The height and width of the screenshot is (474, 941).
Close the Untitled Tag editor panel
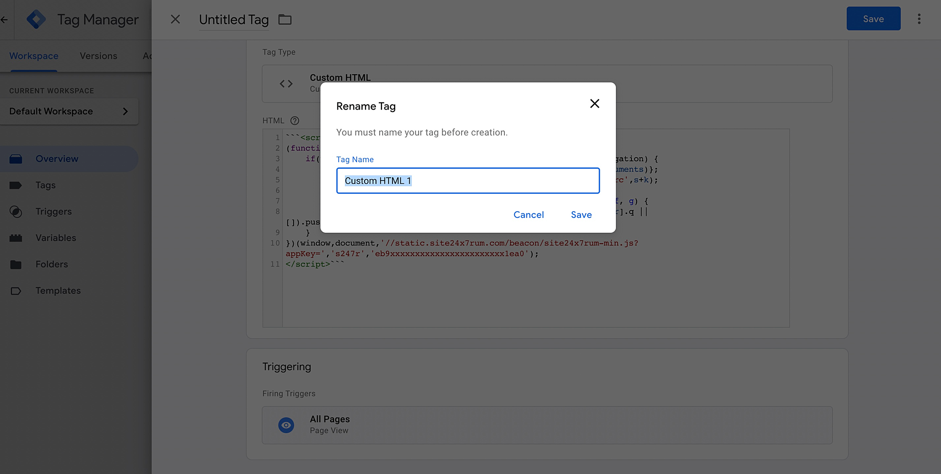click(175, 19)
